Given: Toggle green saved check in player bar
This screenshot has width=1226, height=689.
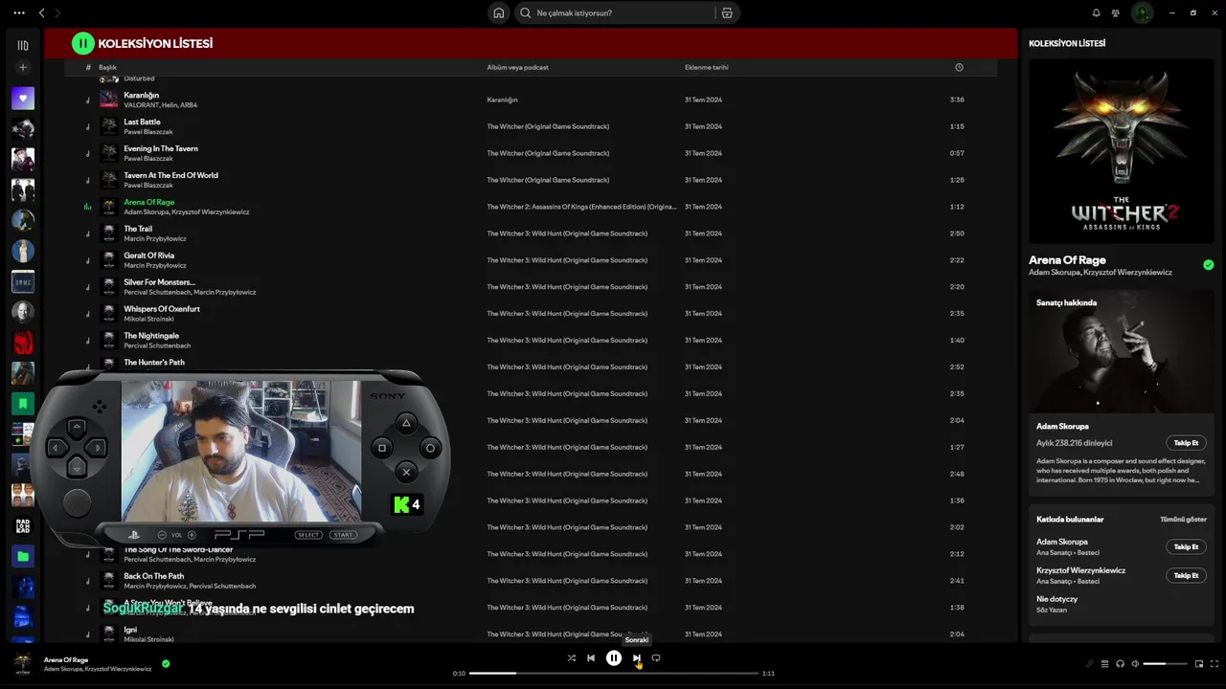Looking at the screenshot, I should point(166,663).
